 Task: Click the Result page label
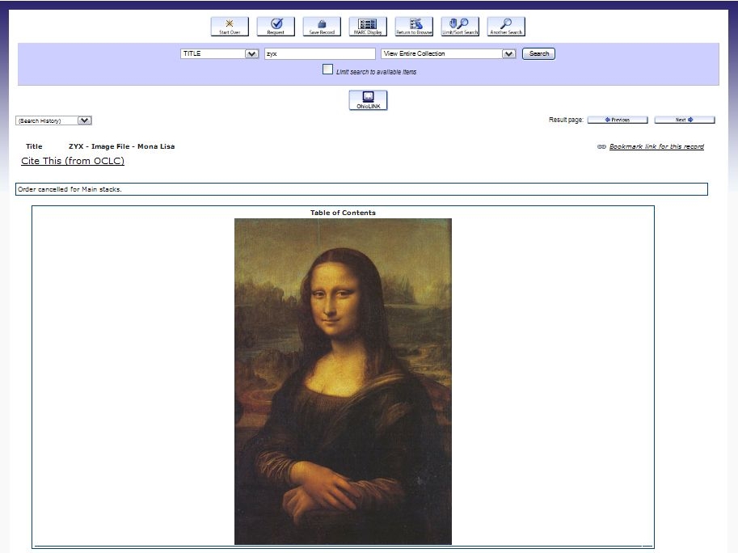(x=566, y=120)
